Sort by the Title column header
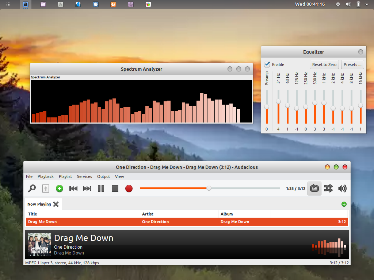 83,214
